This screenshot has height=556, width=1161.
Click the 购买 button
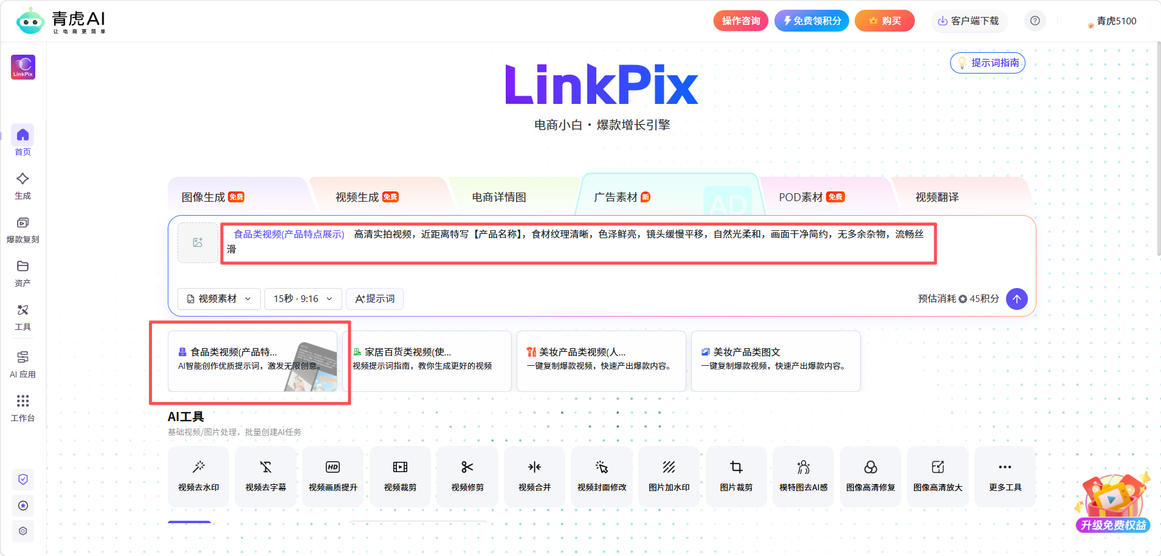click(884, 21)
